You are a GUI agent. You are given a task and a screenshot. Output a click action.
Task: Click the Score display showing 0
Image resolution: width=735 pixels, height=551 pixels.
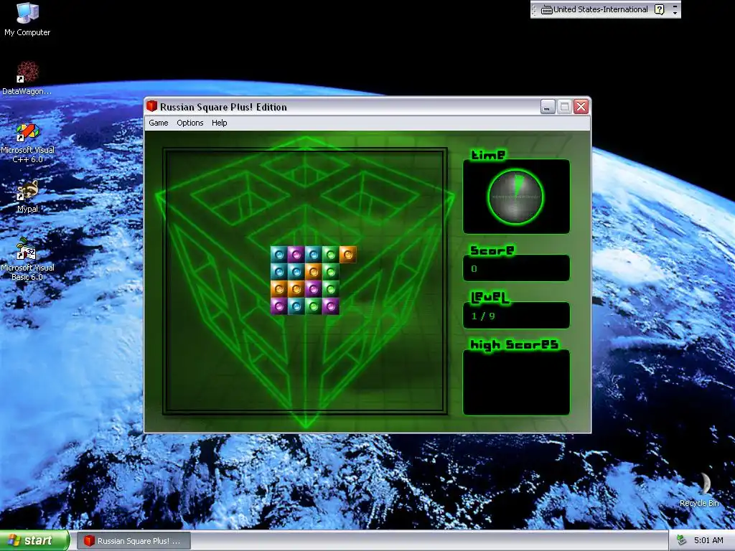click(x=516, y=268)
